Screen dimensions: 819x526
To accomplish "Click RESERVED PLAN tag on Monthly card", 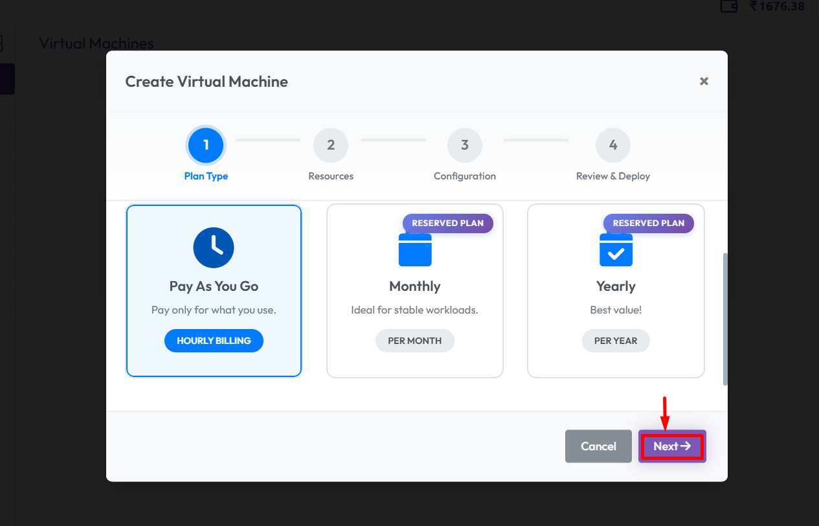I will point(447,223).
